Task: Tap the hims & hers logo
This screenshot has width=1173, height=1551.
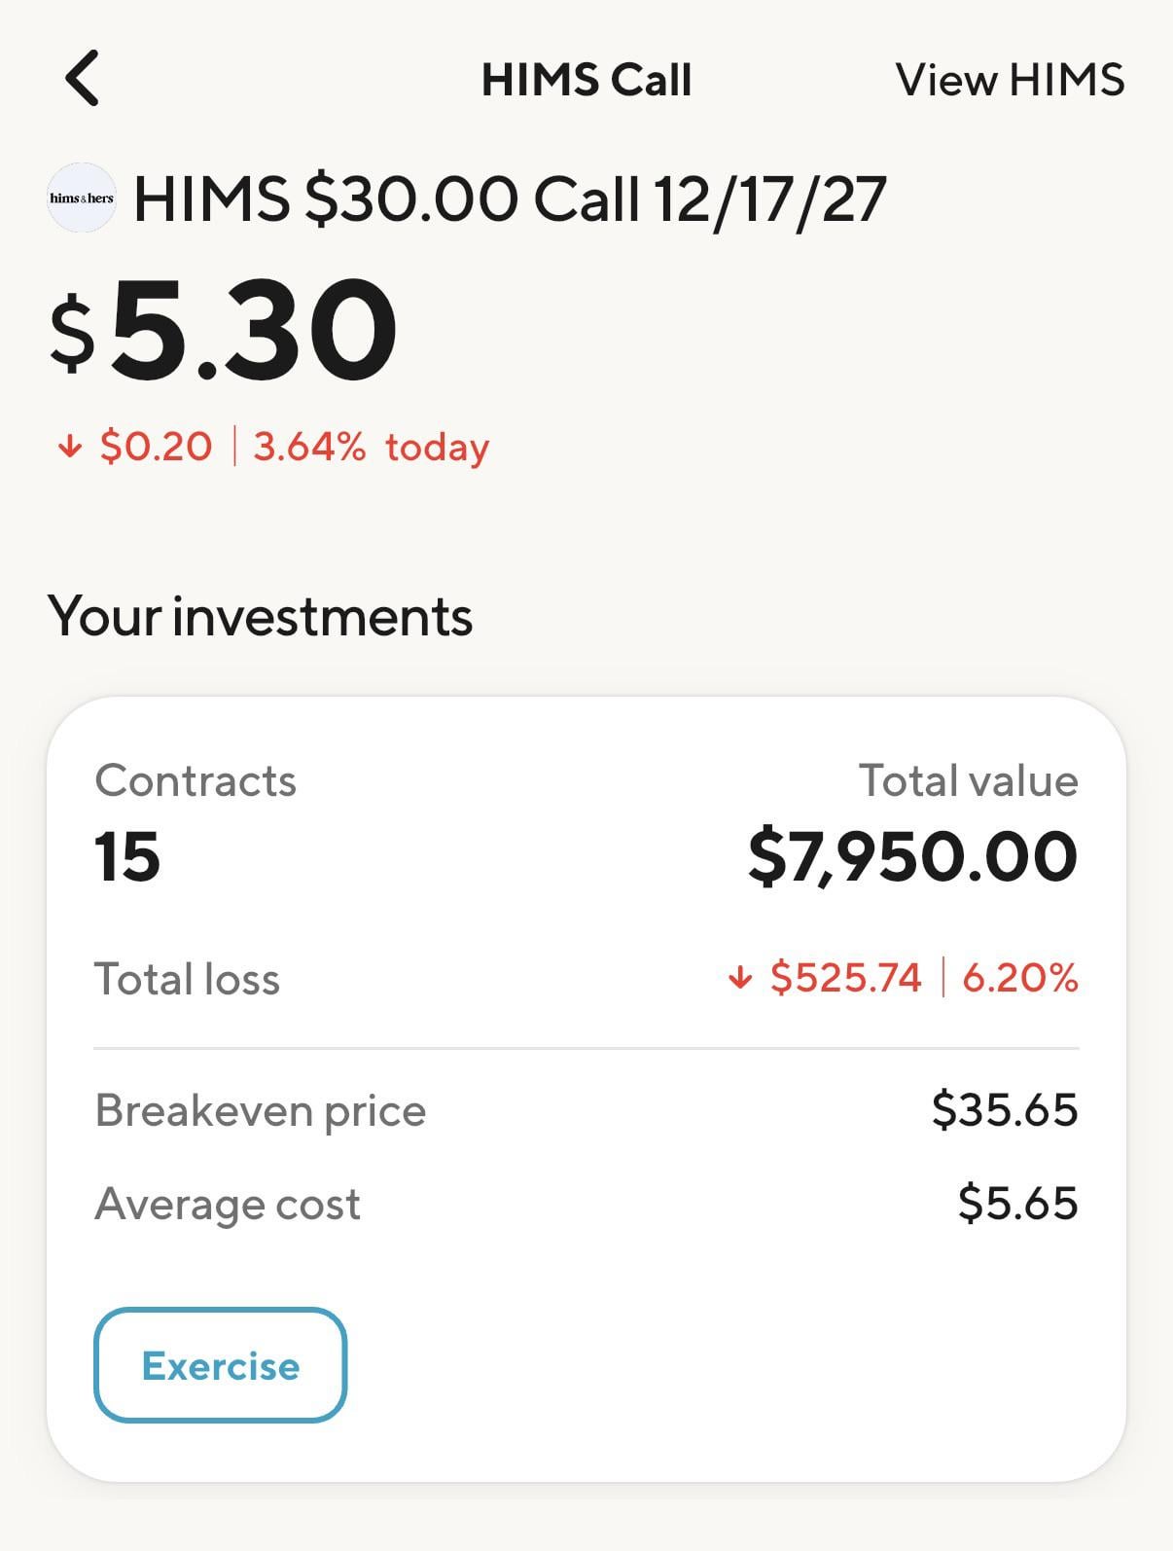Action: pyautogui.click(x=82, y=198)
